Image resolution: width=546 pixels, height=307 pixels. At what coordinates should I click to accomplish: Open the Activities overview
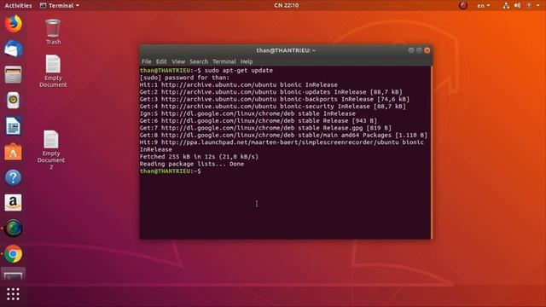pos(18,6)
